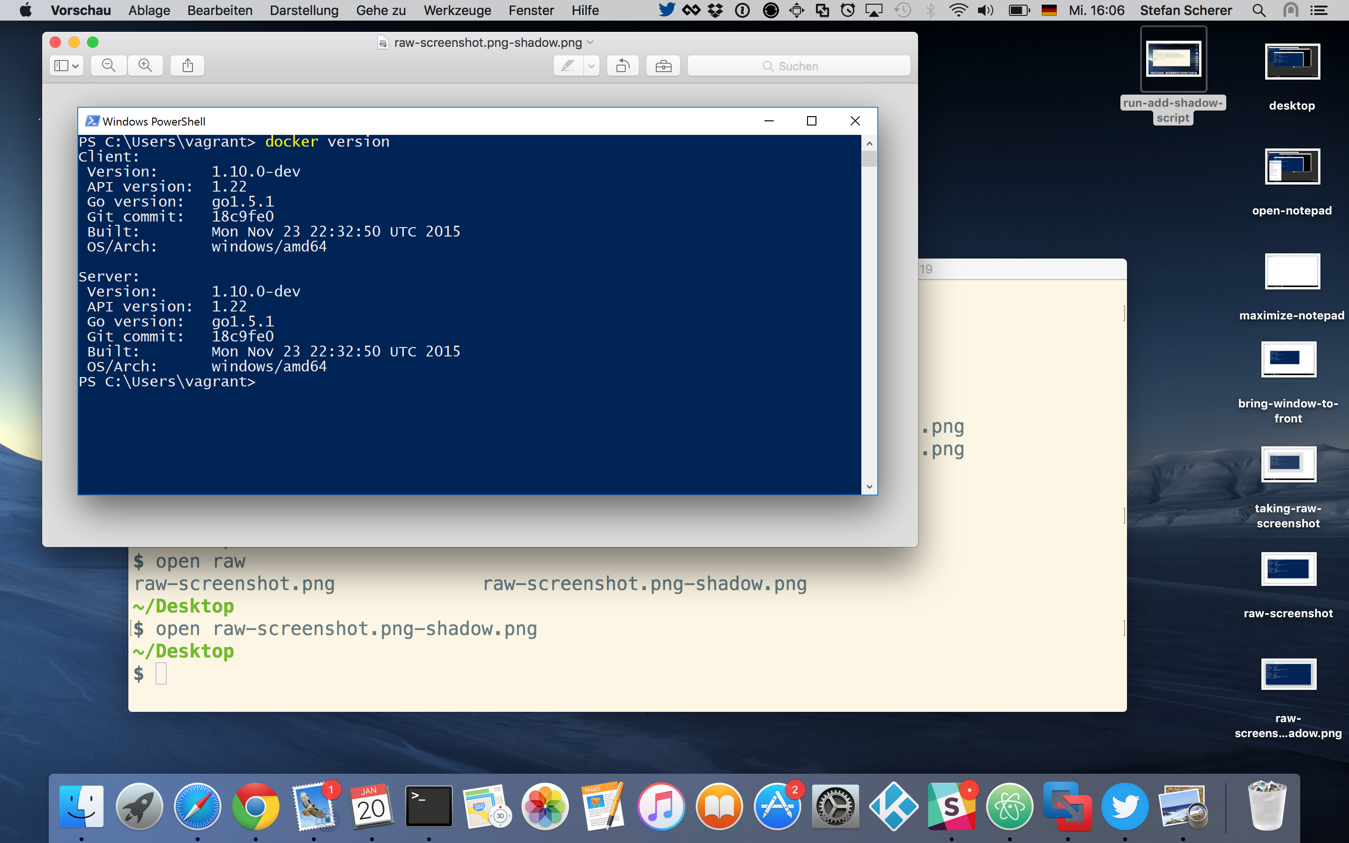Click the 1Password icon in the menu bar
The height and width of the screenshot is (843, 1349).
click(x=742, y=10)
